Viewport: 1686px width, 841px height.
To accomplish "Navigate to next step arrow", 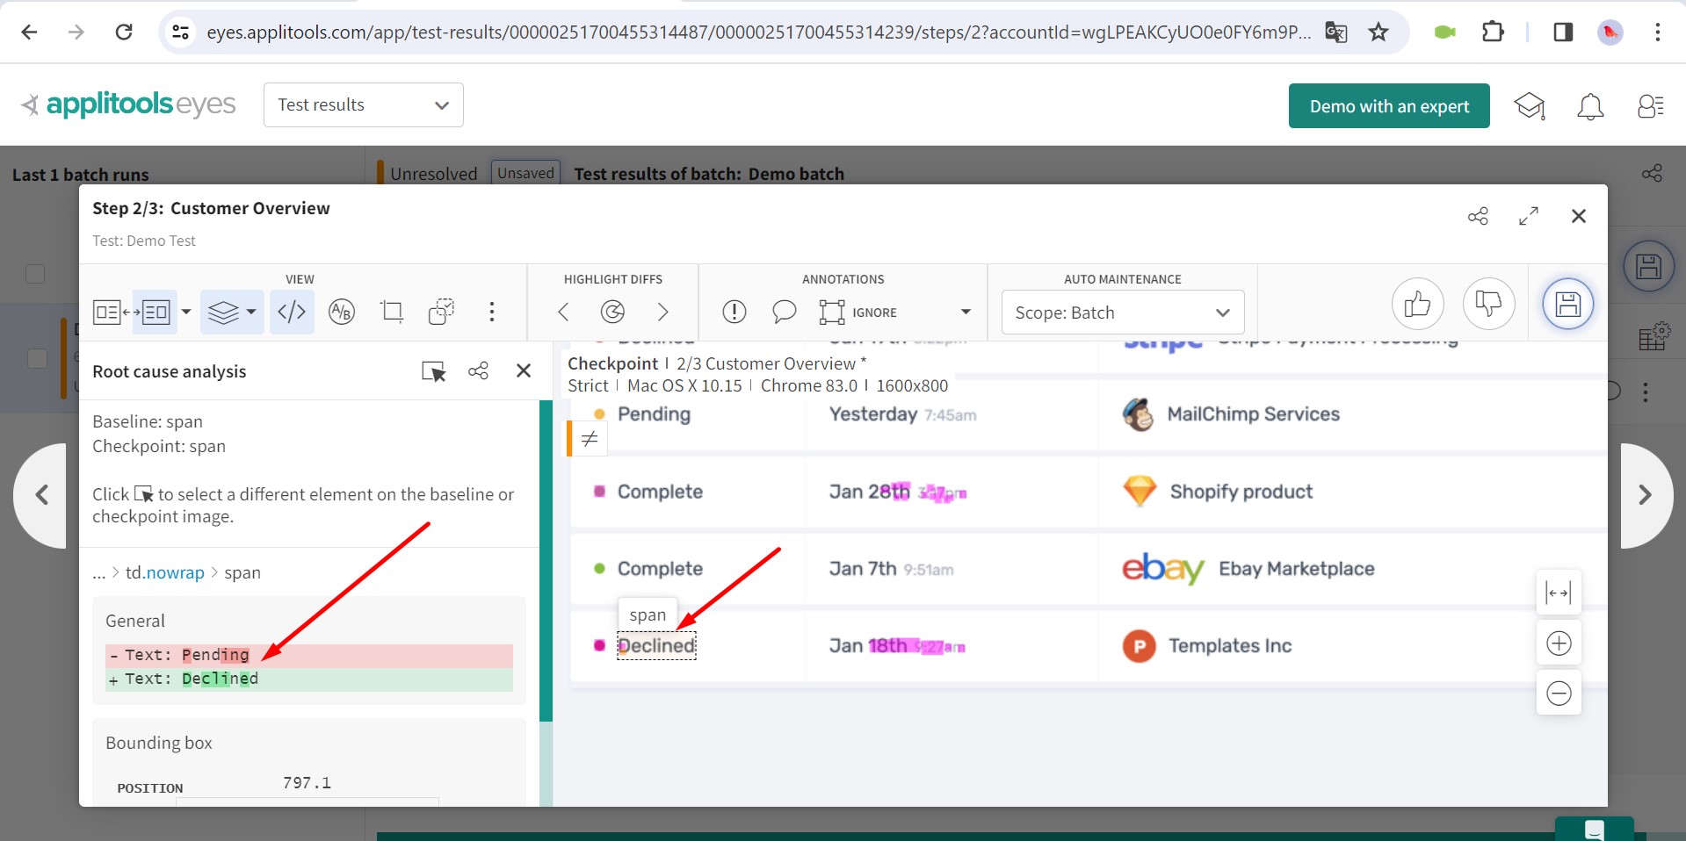I will point(1646,495).
